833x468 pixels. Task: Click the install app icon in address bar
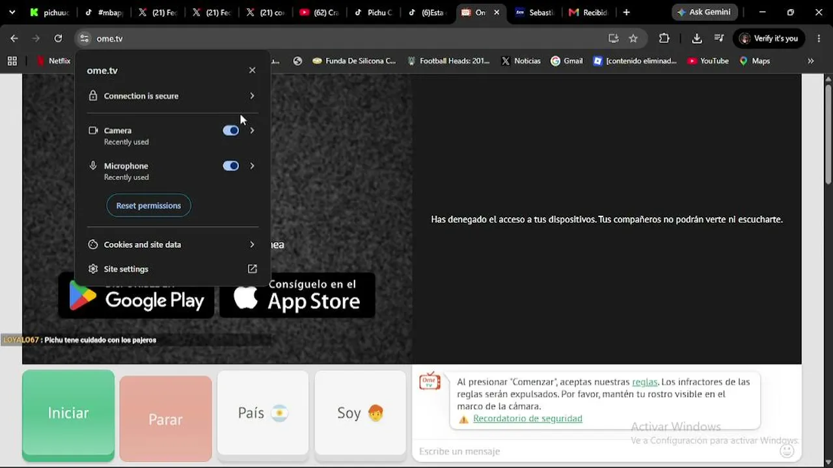click(613, 38)
